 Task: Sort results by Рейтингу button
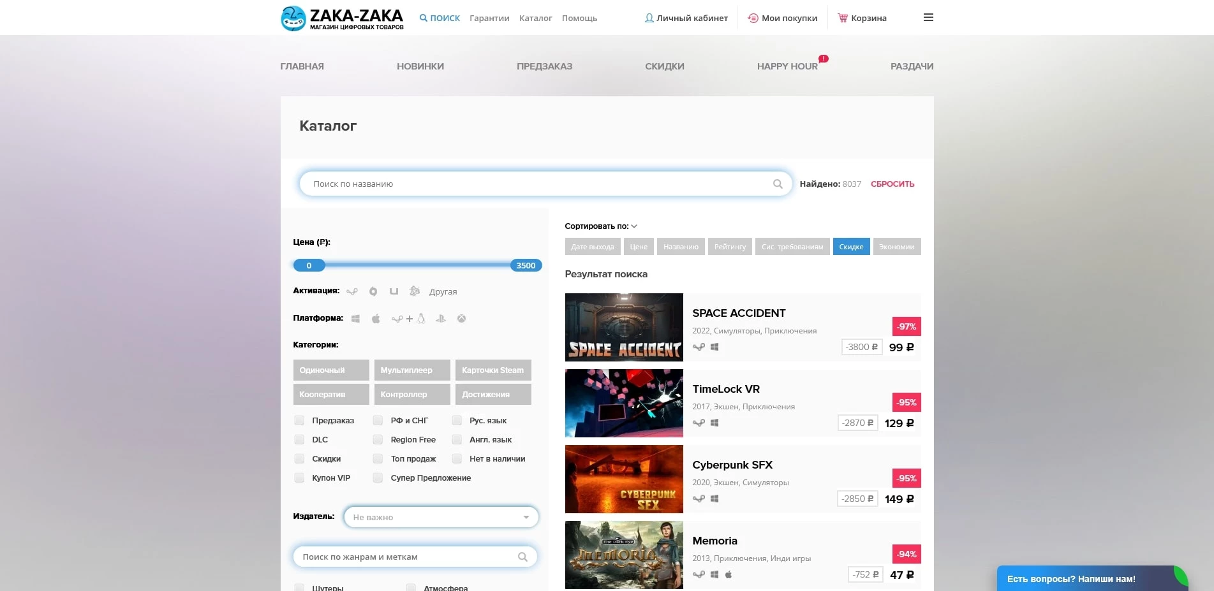point(730,247)
